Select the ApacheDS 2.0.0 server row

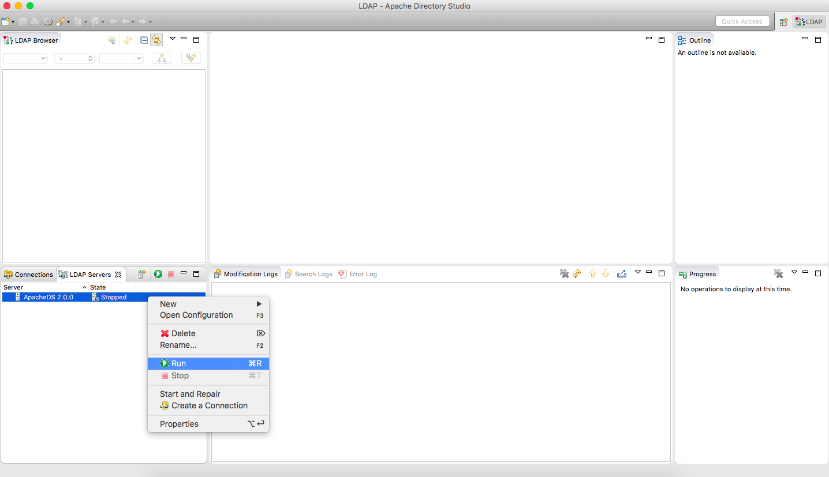click(103, 297)
